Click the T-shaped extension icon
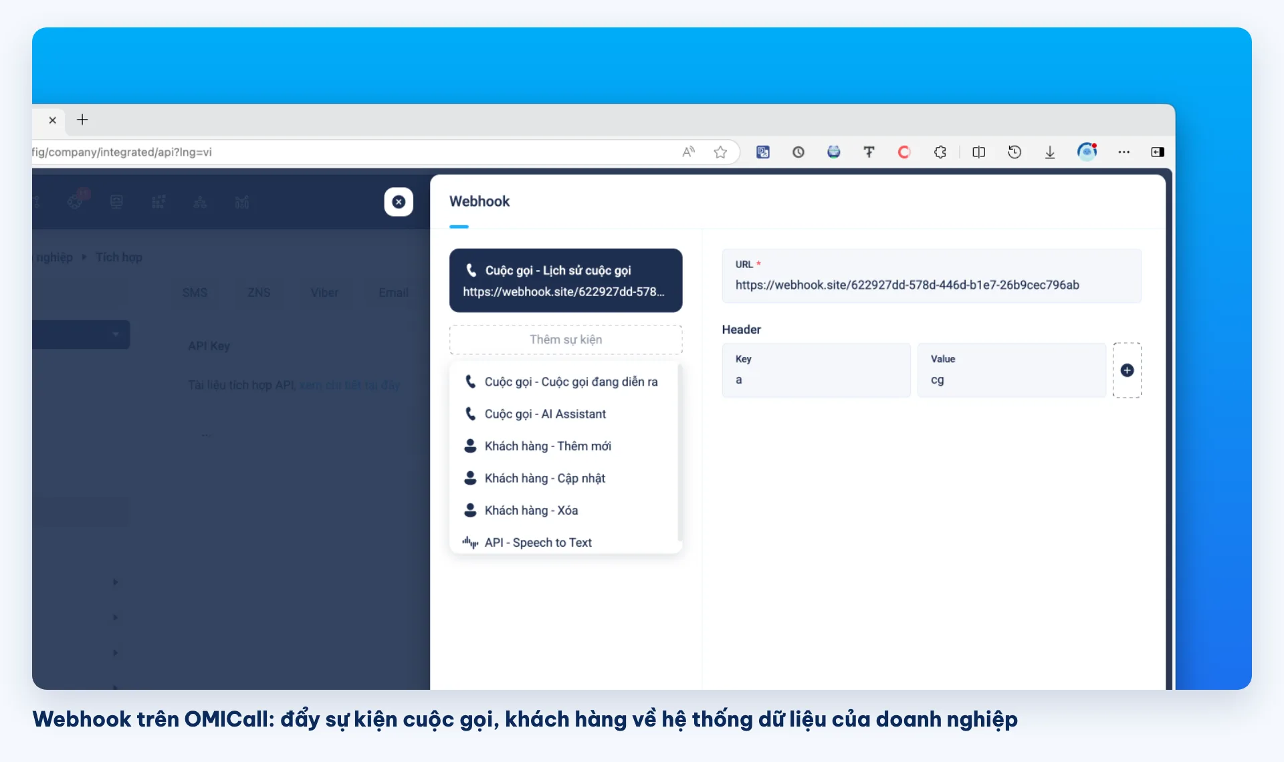 coord(869,152)
